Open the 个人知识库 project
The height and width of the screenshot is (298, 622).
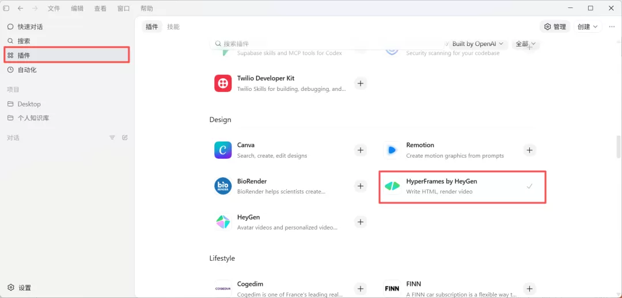67,118
